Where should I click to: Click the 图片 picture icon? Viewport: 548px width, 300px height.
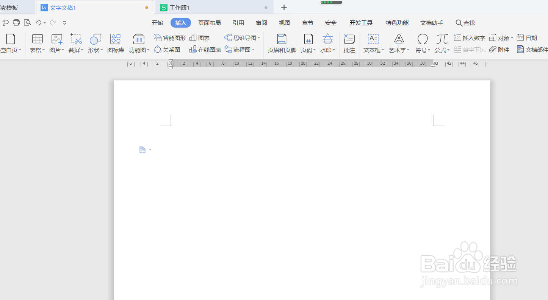coord(57,39)
